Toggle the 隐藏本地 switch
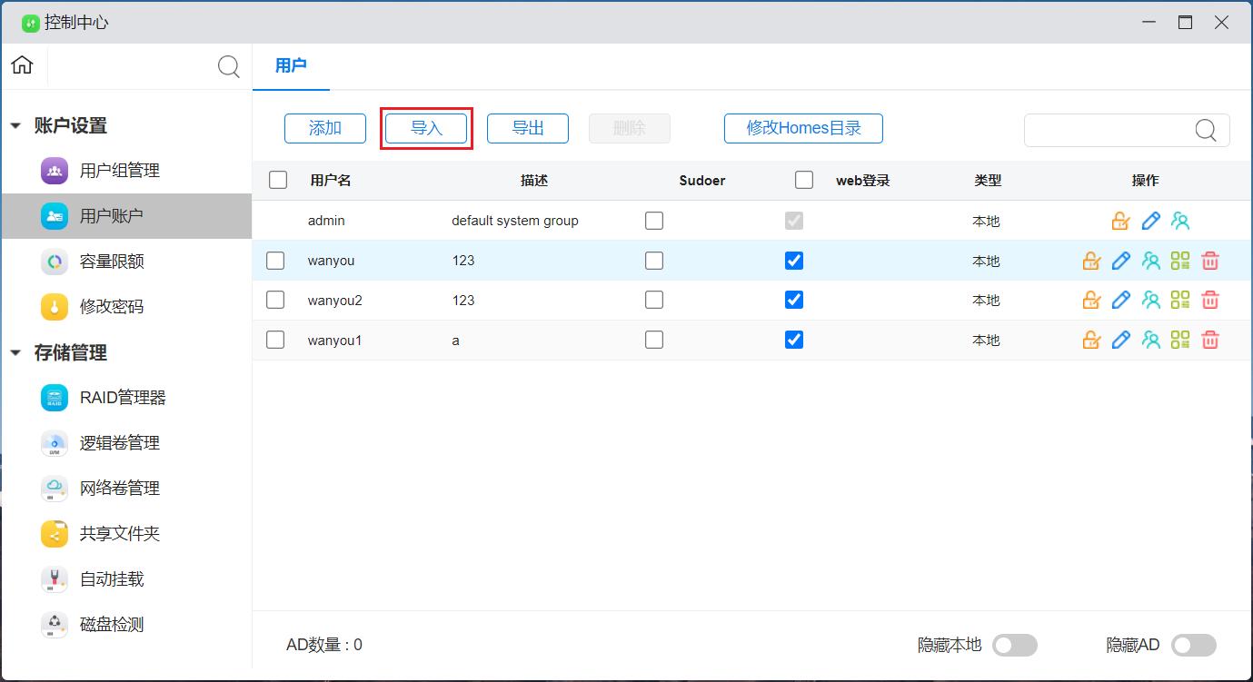This screenshot has height=682, width=1253. [x=1014, y=646]
